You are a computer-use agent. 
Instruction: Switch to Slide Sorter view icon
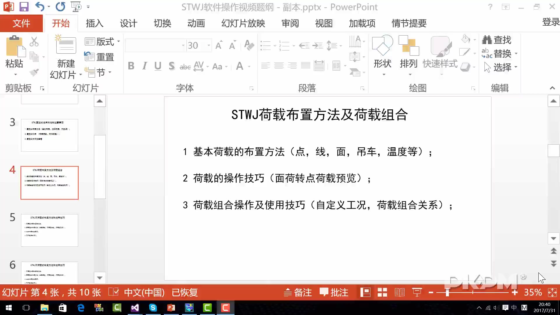point(382,292)
